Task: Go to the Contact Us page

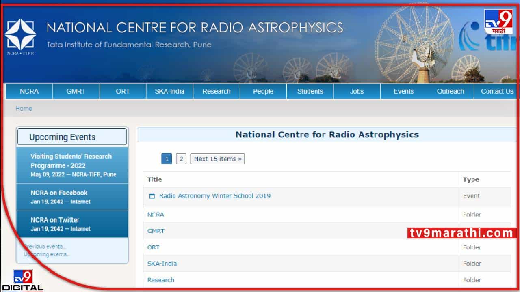Action: click(497, 91)
